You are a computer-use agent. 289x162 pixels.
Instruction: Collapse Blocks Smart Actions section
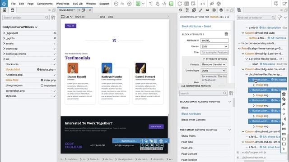(x=229, y=102)
